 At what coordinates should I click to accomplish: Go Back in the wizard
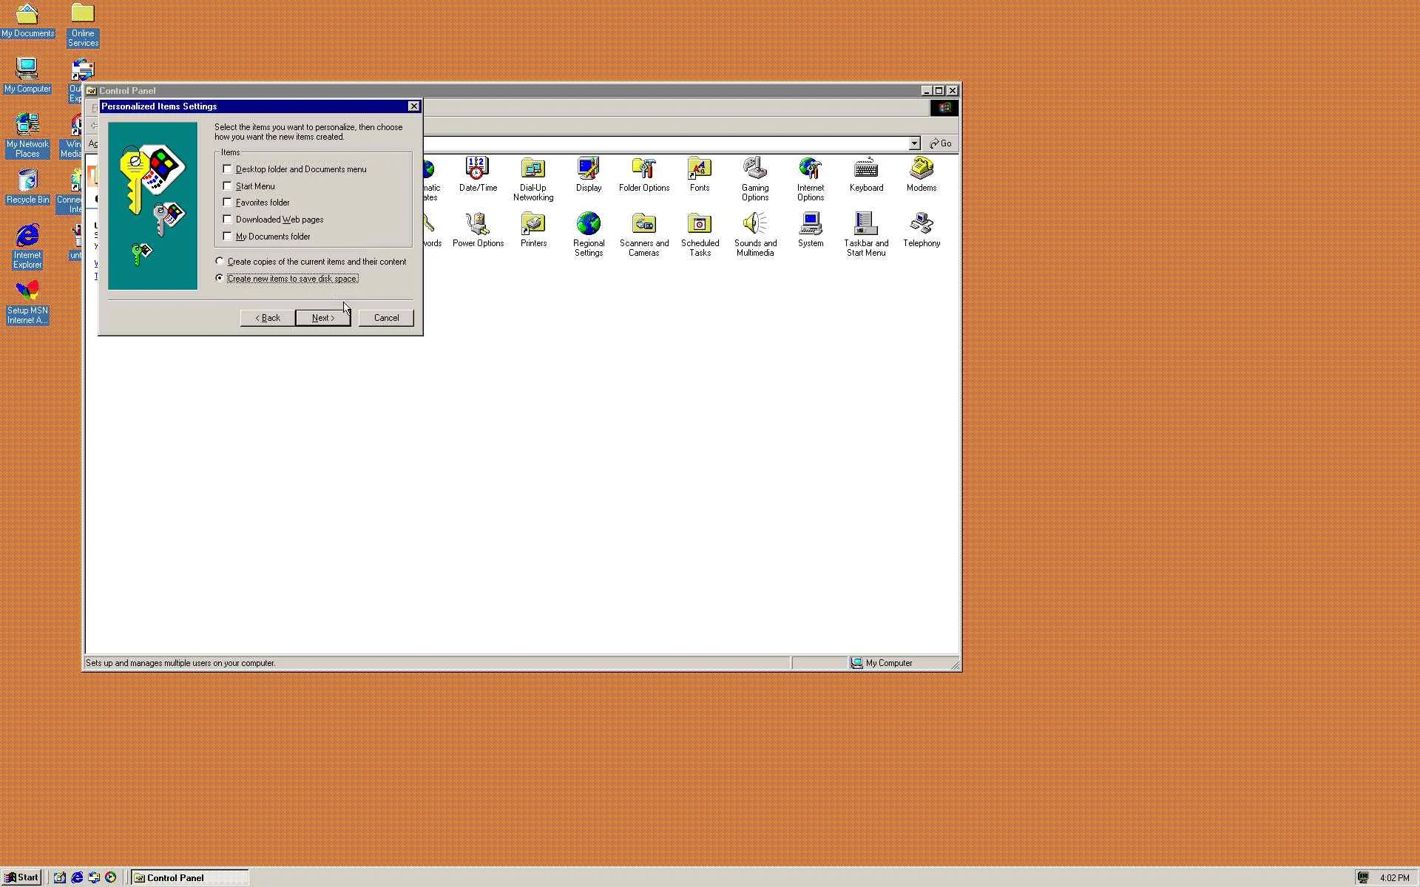[267, 318]
